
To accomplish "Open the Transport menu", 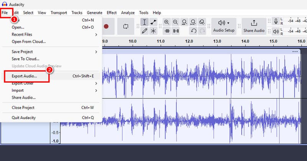I will click(x=59, y=13).
